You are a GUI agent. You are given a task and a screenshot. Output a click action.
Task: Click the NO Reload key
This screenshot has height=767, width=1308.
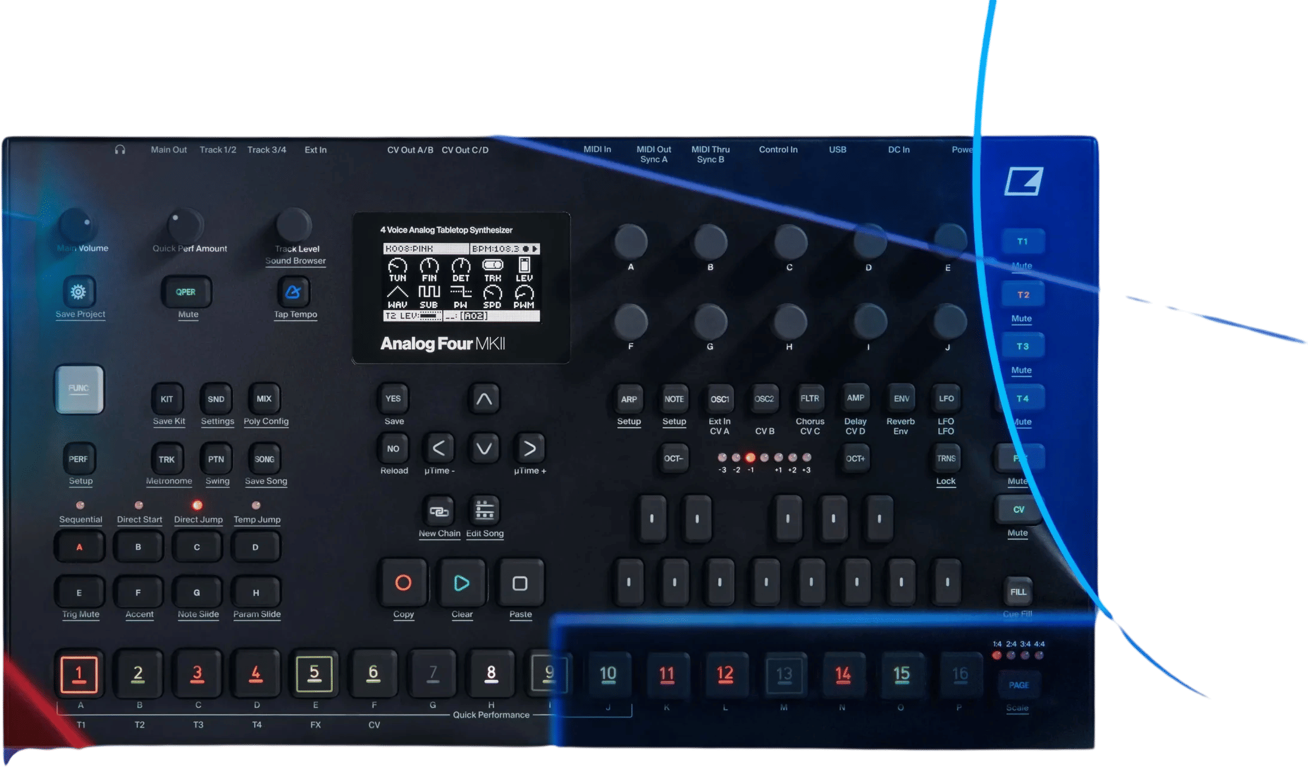(393, 449)
